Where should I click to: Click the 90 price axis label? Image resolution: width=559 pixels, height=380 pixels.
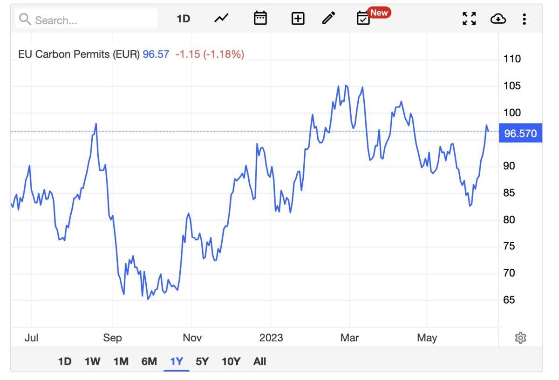[509, 166]
